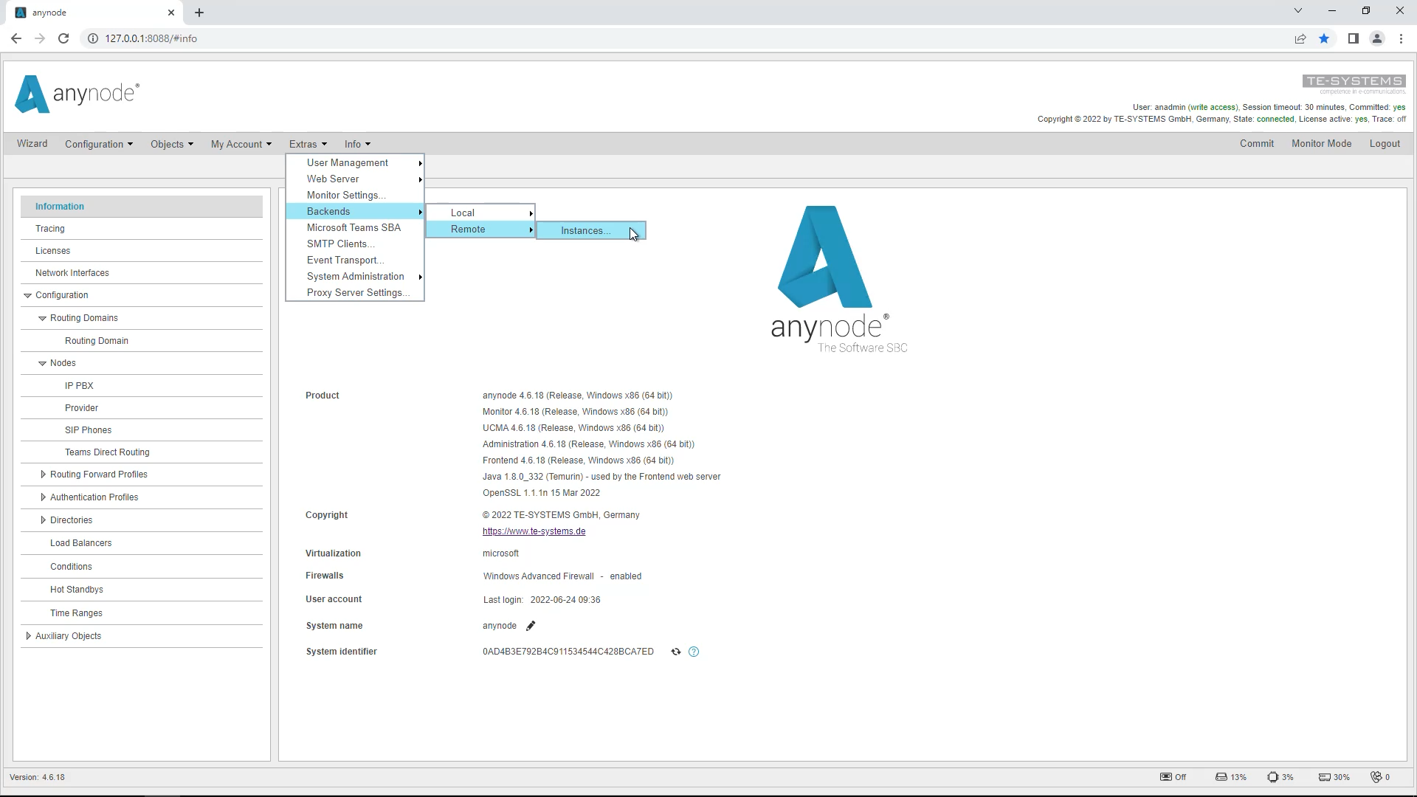Open browser side panel icon
1417x797 pixels.
click(1353, 38)
